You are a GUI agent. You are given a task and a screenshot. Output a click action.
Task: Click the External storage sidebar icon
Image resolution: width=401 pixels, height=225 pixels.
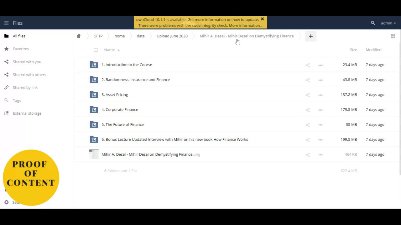6,113
